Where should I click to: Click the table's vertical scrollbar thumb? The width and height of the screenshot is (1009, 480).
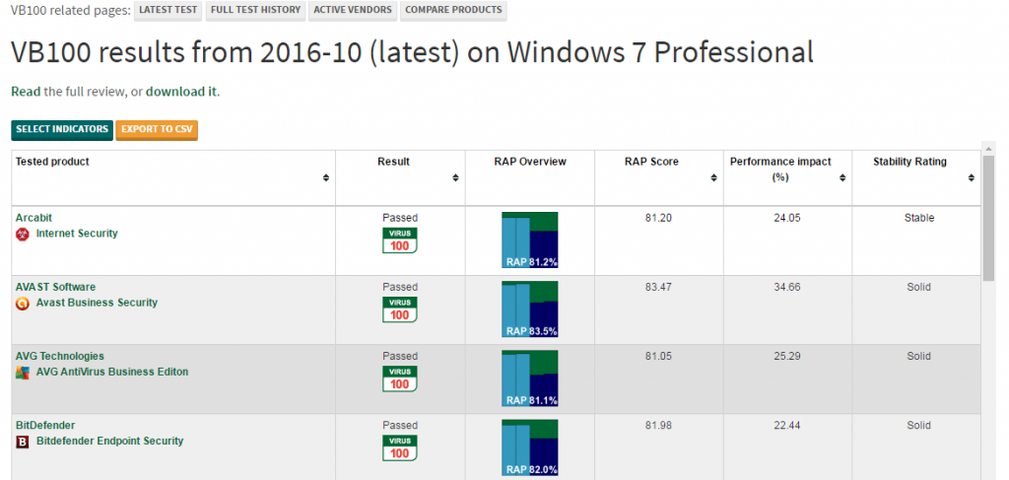(x=989, y=218)
